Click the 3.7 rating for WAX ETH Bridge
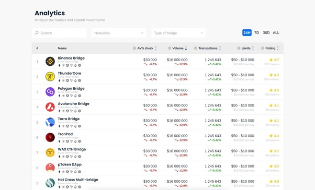Viewport: 315px width, 190px height. point(276,151)
